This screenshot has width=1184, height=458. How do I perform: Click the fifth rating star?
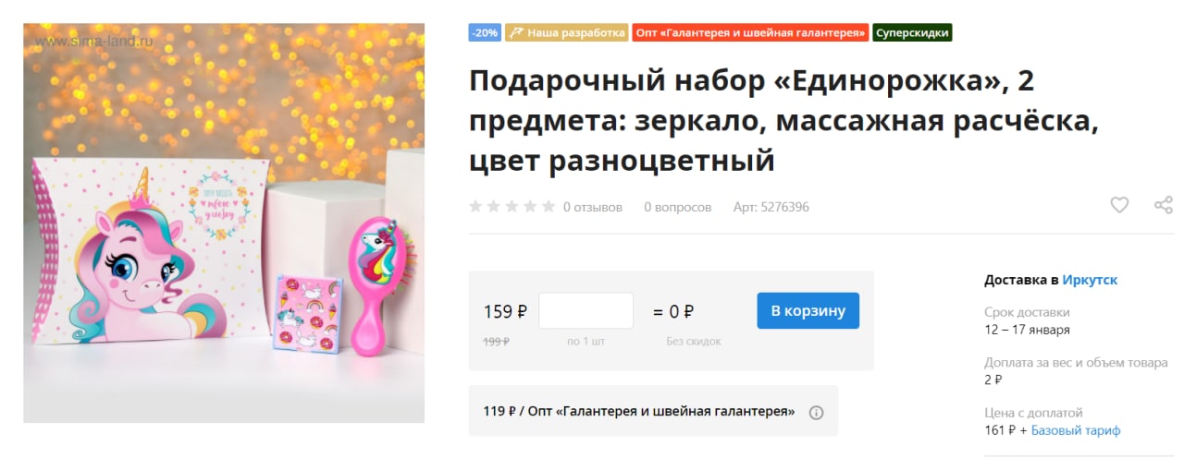[549, 206]
